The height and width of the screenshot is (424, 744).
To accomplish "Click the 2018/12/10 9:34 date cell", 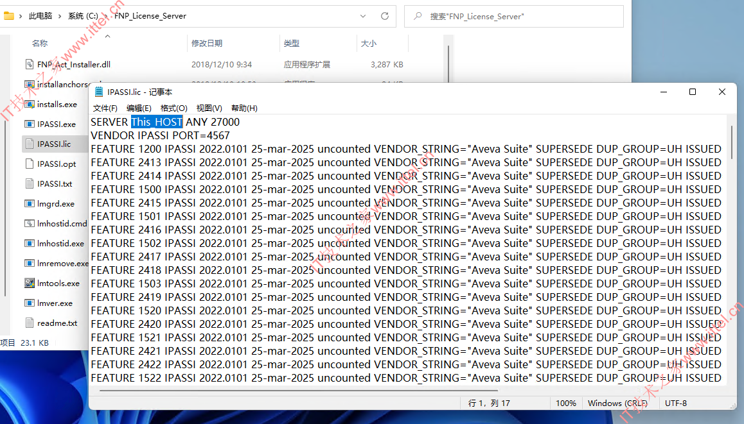I will (222, 64).
